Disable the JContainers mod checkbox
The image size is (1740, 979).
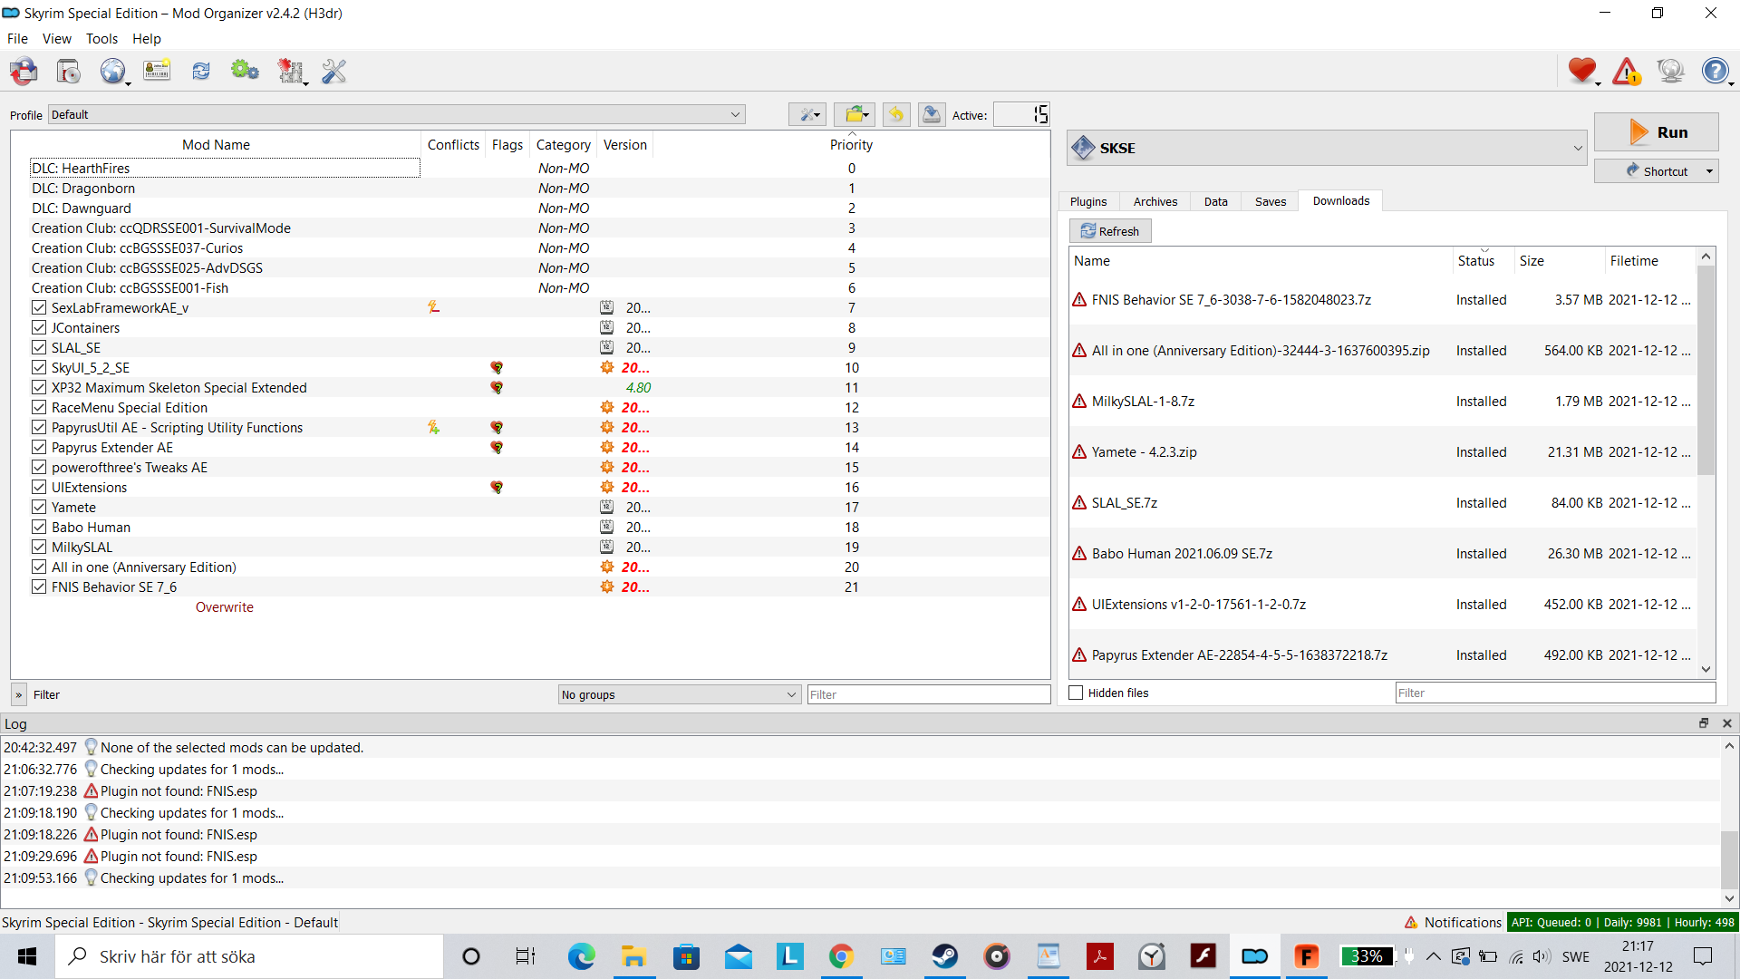tap(39, 327)
